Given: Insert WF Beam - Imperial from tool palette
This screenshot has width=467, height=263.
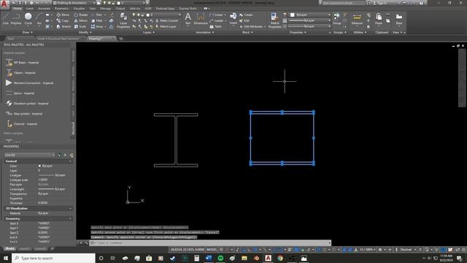Looking at the screenshot, I should [x=23, y=63].
